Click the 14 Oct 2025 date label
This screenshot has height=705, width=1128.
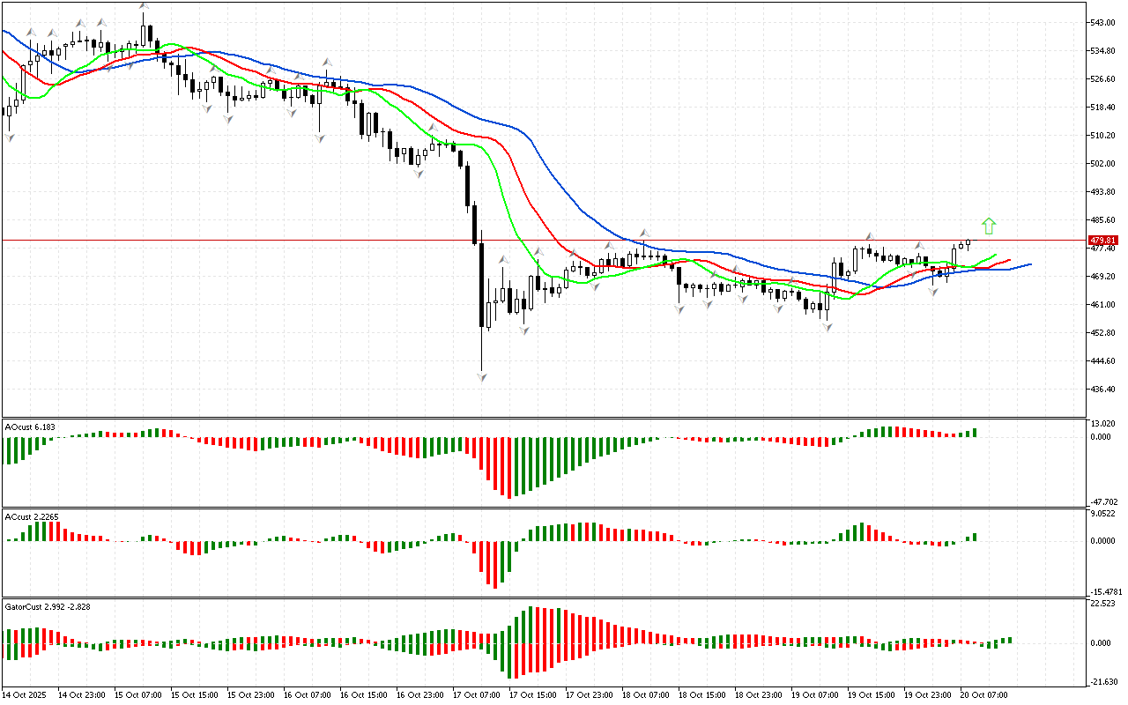28,695
